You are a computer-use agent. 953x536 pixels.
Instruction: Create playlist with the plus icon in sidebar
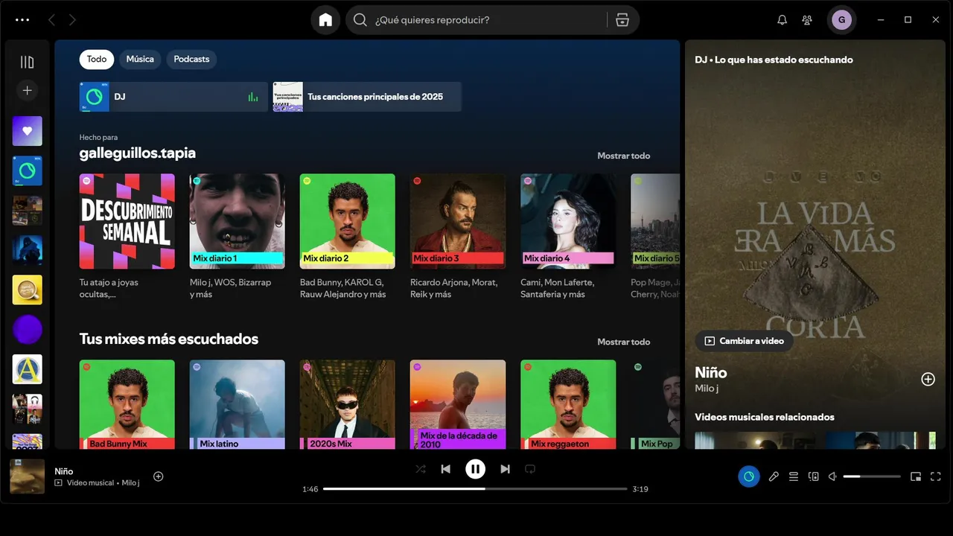click(x=27, y=90)
